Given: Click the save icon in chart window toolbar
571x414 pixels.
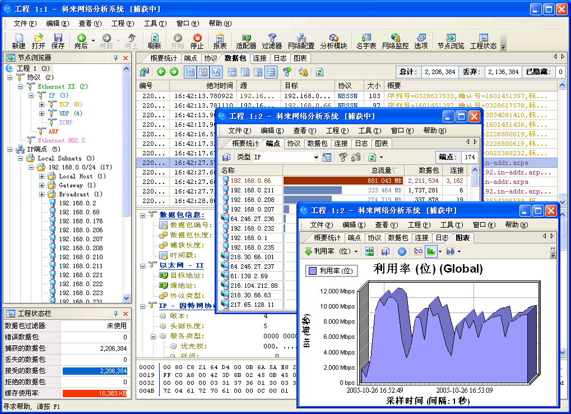Looking at the screenshot, I should pos(386,251).
